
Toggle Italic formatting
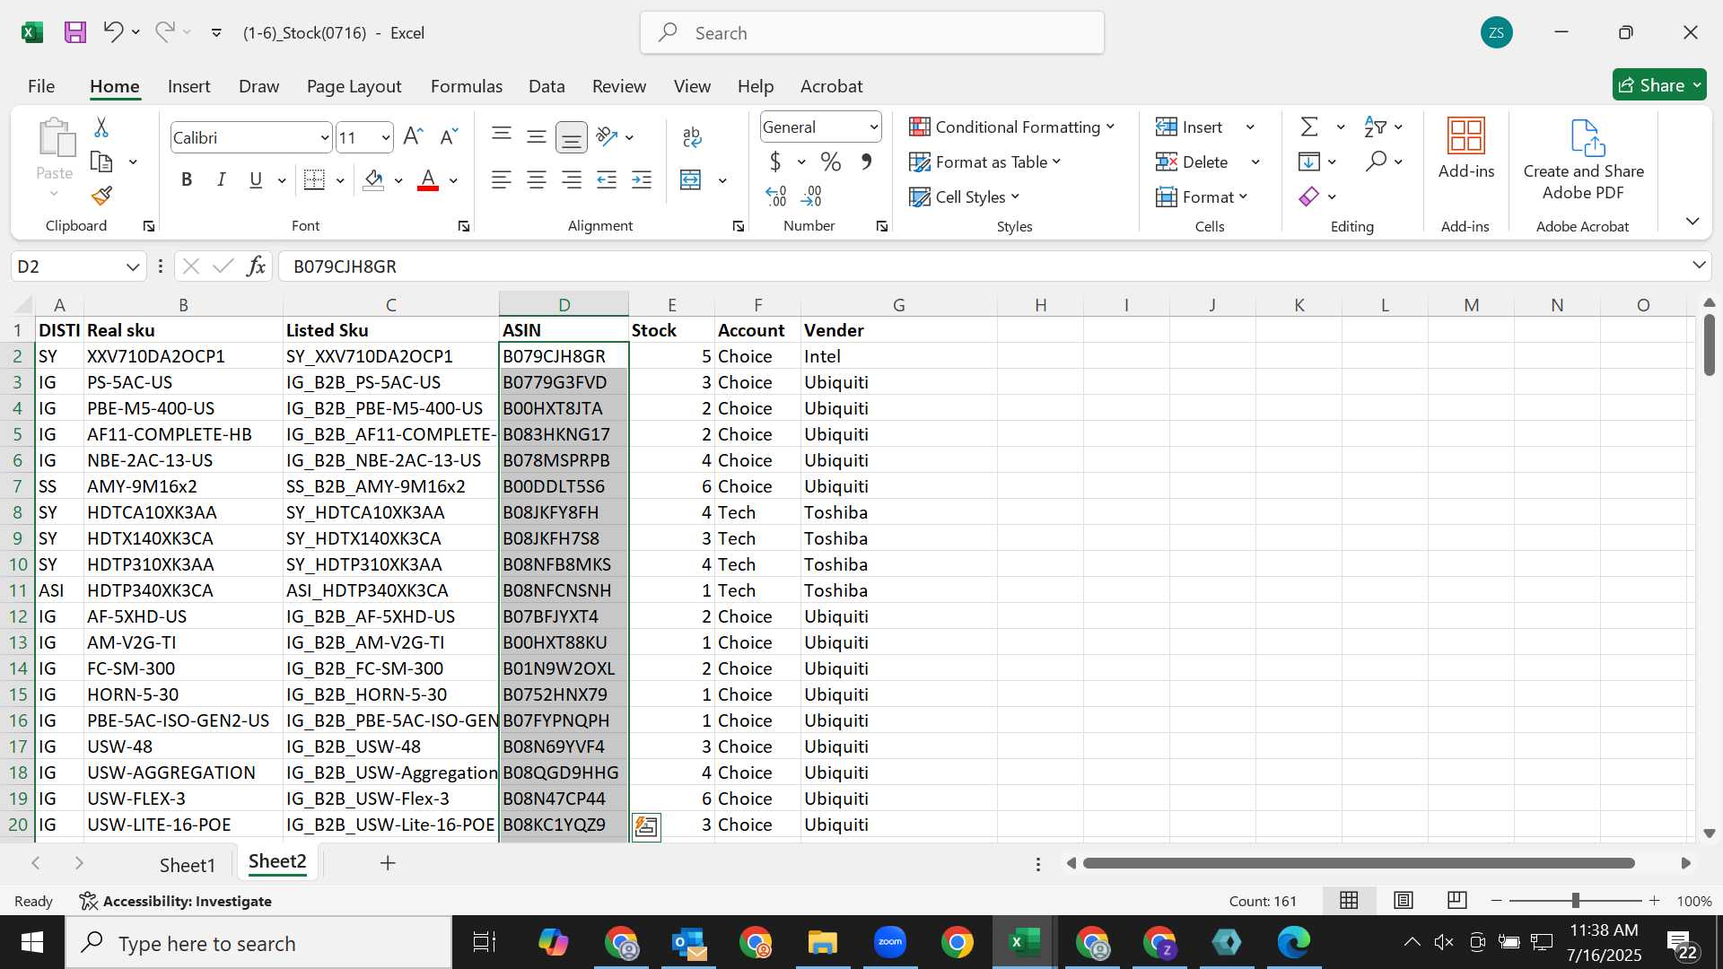pyautogui.click(x=221, y=180)
